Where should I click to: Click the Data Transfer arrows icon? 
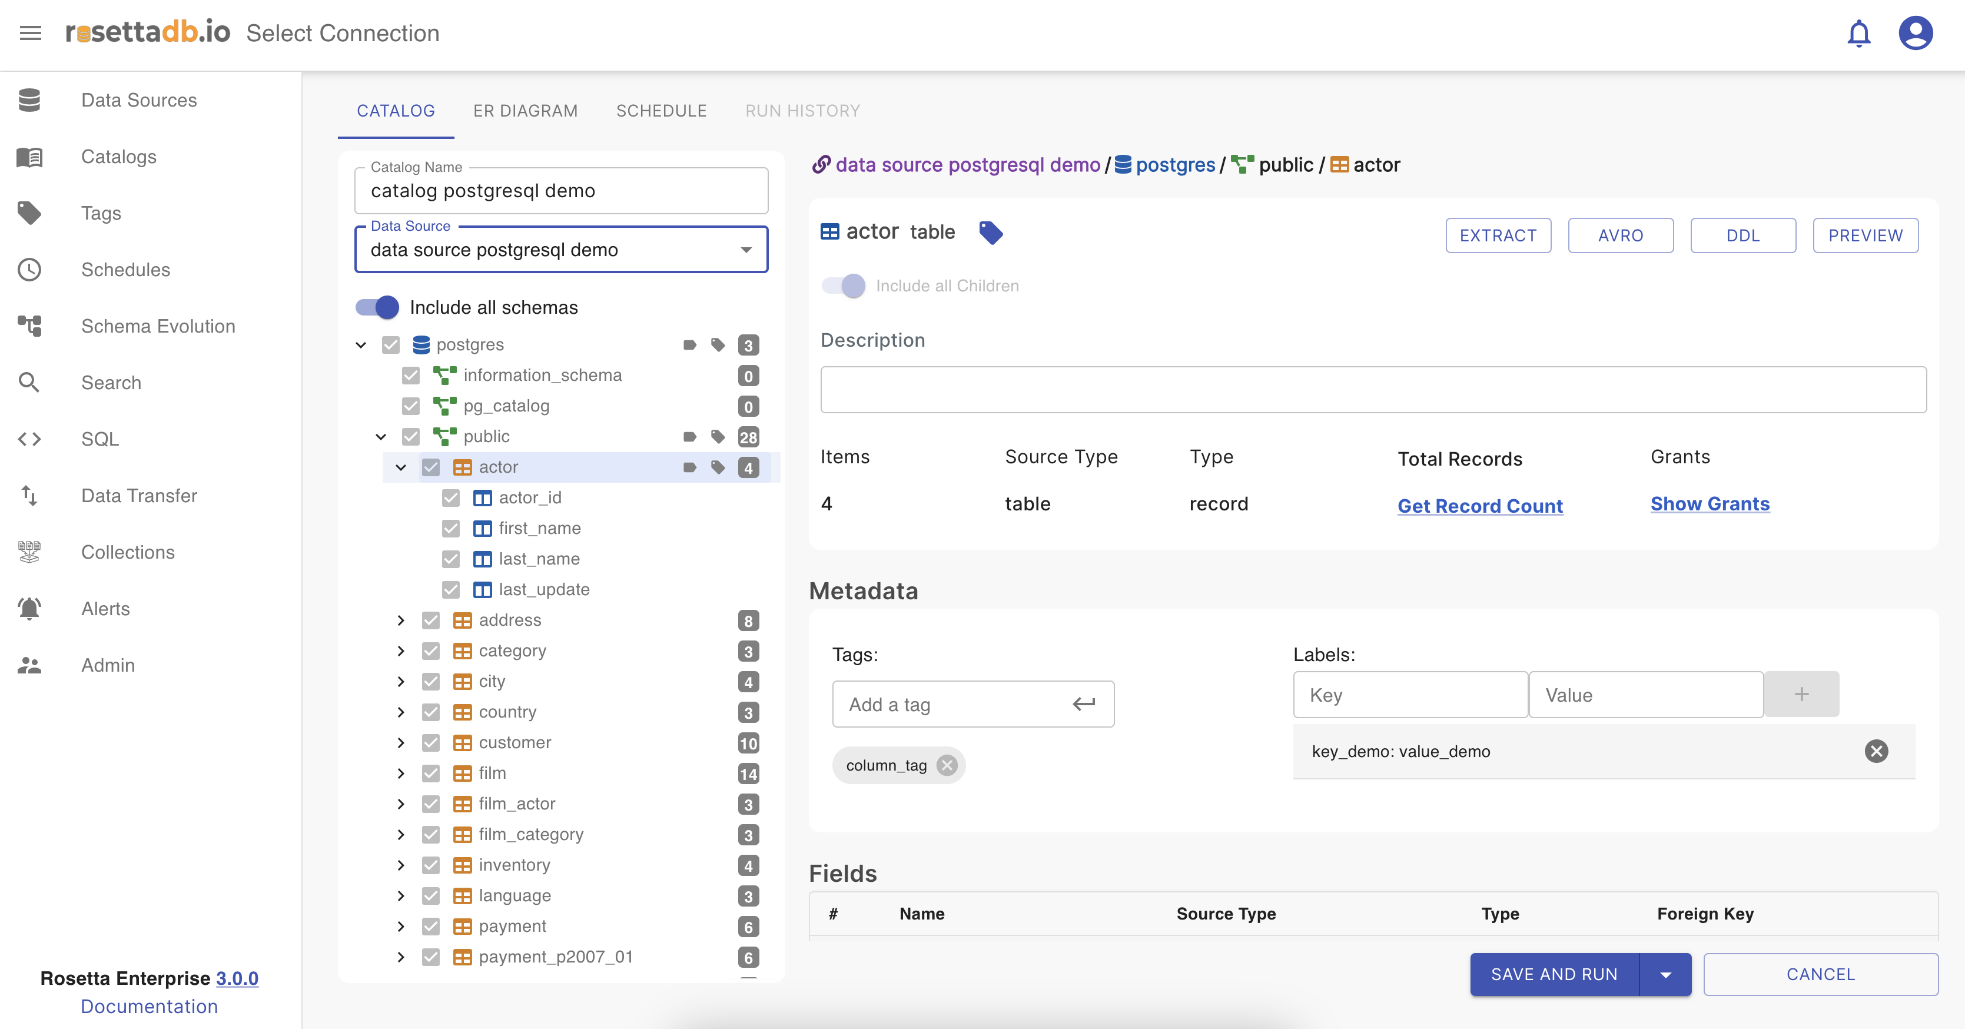click(30, 496)
